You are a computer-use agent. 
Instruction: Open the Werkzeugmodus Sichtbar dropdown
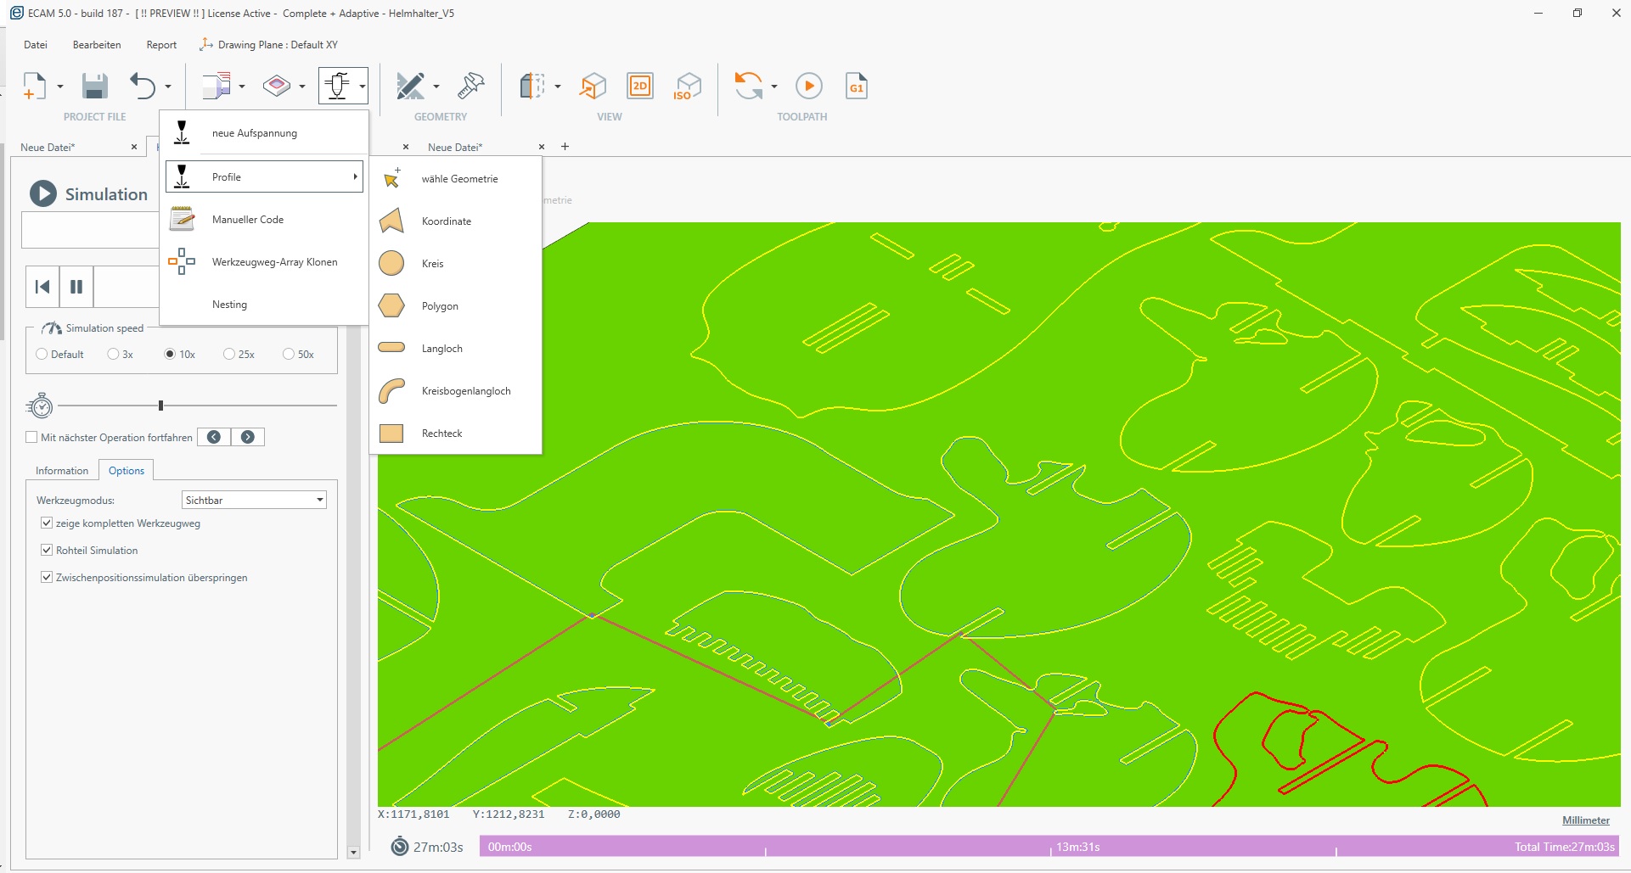(319, 501)
